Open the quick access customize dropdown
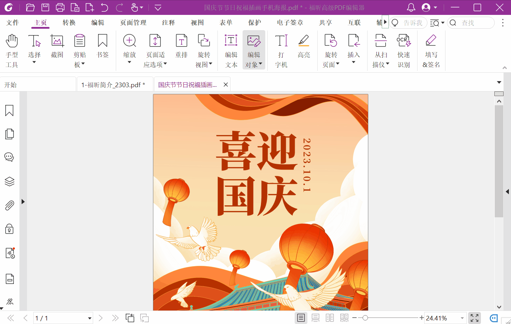The image size is (511, 324). 158,7
